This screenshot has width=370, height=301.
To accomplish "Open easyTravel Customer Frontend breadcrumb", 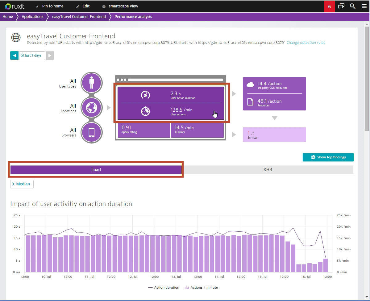I will [x=79, y=17].
